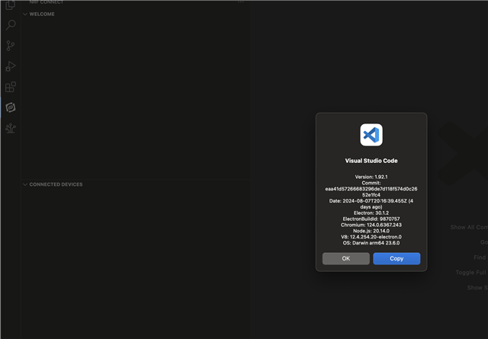Screen dimensions: 488x339
Task: Open the NRF CONNECT panel more actions menu
Action: click(241, 2)
